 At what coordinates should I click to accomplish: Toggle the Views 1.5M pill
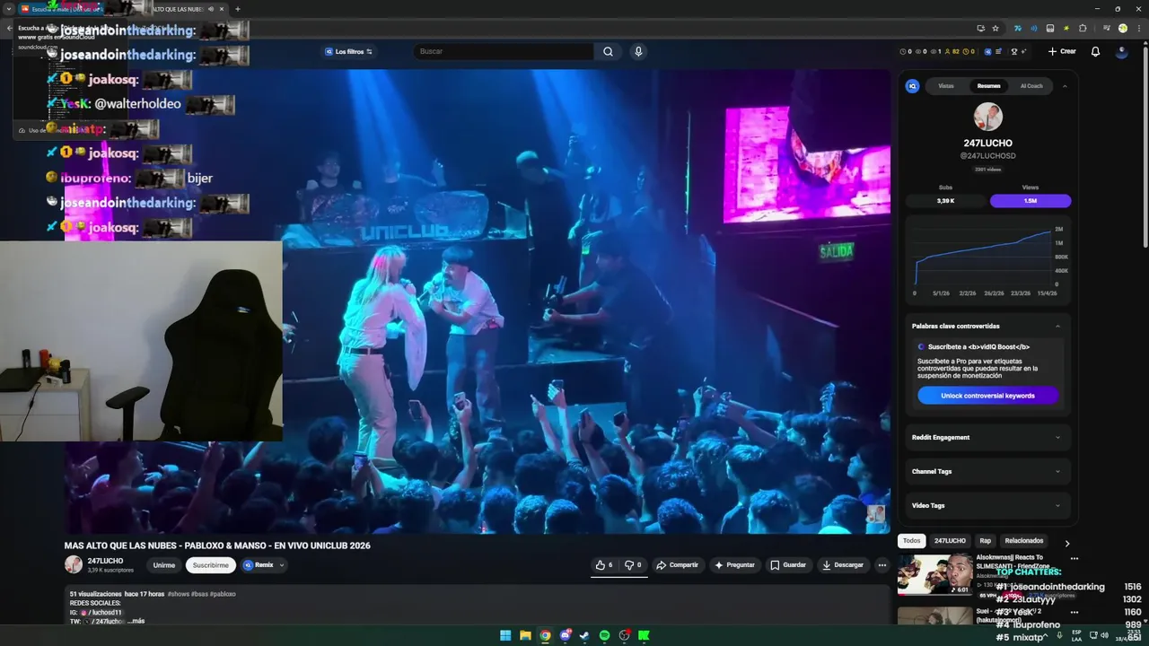[1031, 201]
